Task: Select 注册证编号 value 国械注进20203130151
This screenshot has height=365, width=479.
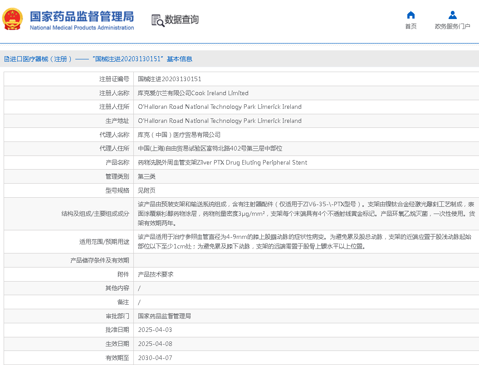Action: click(x=170, y=79)
